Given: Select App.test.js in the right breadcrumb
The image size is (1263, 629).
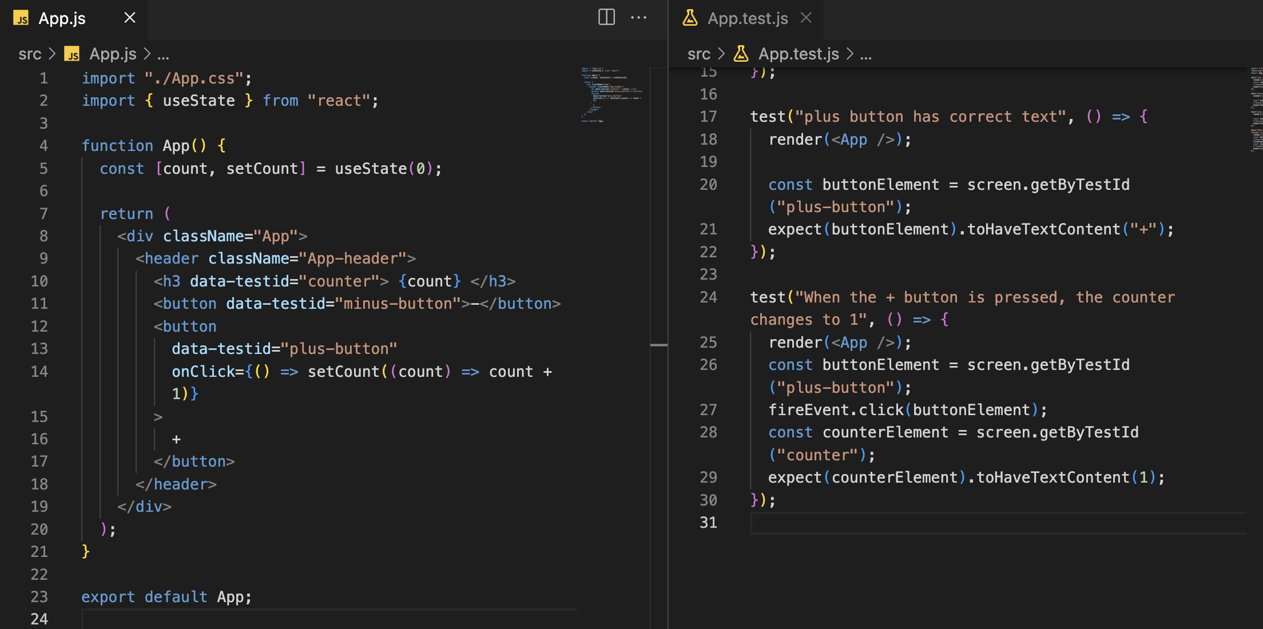Looking at the screenshot, I should click(798, 54).
